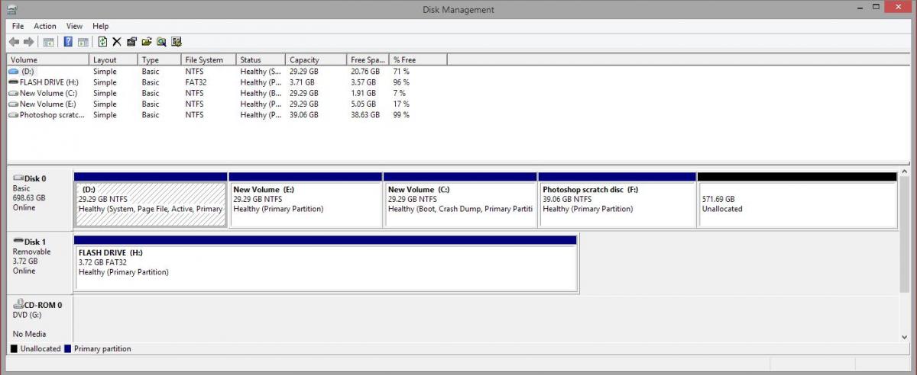Image resolution: width=917 pixels, height=375 pixels.
Task: Open the Help menu
Action: [100, 26]
